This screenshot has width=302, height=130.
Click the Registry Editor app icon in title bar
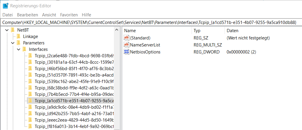click(x=5, y=6)
